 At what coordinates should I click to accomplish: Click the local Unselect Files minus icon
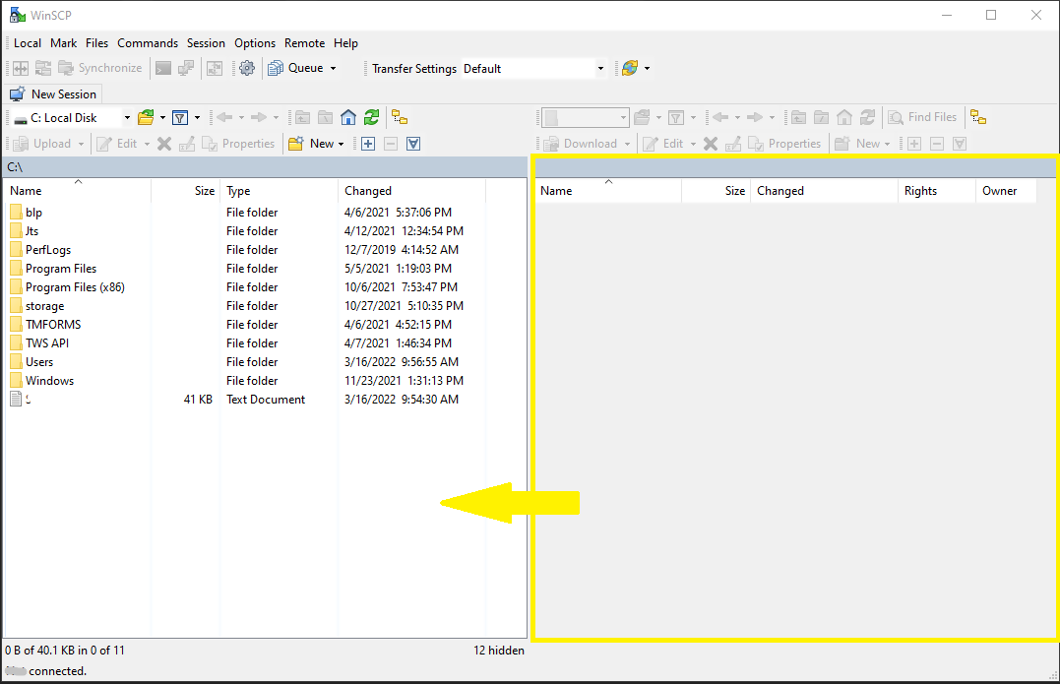pyautogui.click(x=391, y=144)
